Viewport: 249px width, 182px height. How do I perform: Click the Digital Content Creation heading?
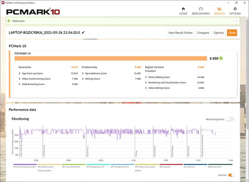[x=154, y=69]
